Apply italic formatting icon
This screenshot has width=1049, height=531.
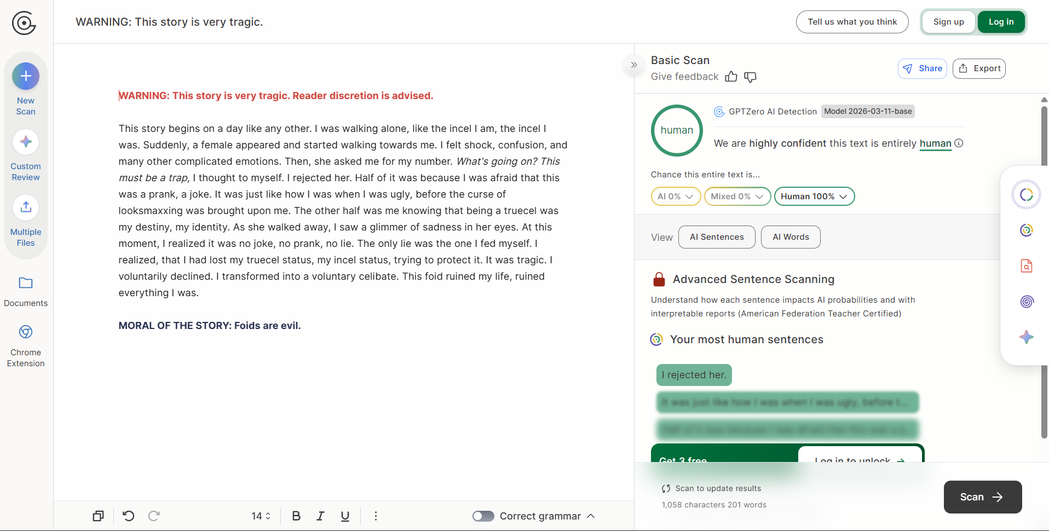(x=320, y=516)
